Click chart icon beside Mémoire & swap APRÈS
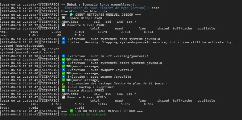 click(x=64, y=97)
